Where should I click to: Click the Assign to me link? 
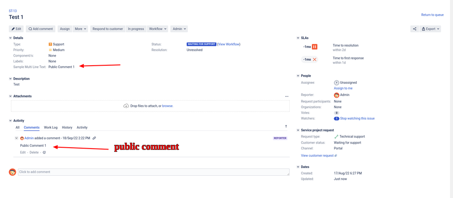coord(343,88)
